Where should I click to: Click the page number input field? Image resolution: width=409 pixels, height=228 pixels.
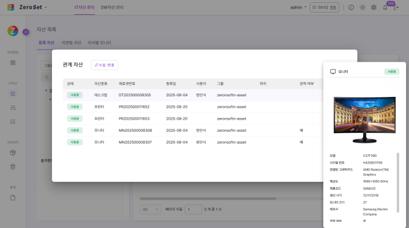193,209
